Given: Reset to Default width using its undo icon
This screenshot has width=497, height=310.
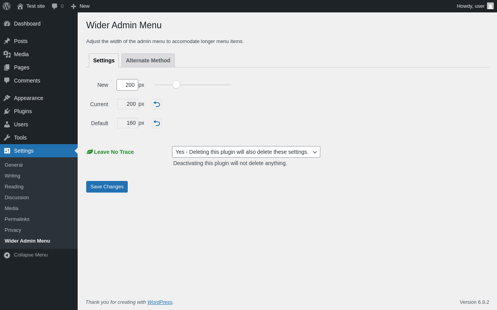Looking at the screenshot, I should tap(157, 123).
